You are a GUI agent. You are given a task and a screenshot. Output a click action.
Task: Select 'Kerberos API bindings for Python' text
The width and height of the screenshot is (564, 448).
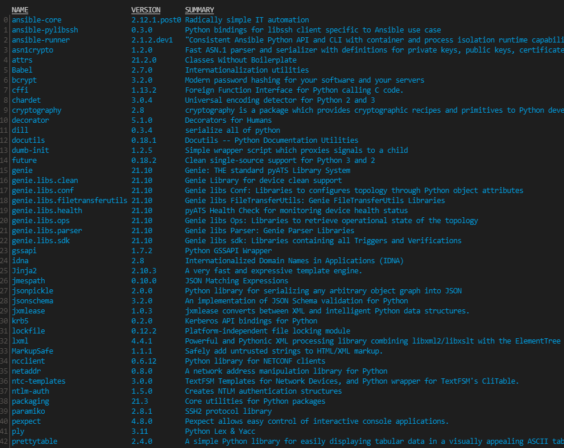251,321
